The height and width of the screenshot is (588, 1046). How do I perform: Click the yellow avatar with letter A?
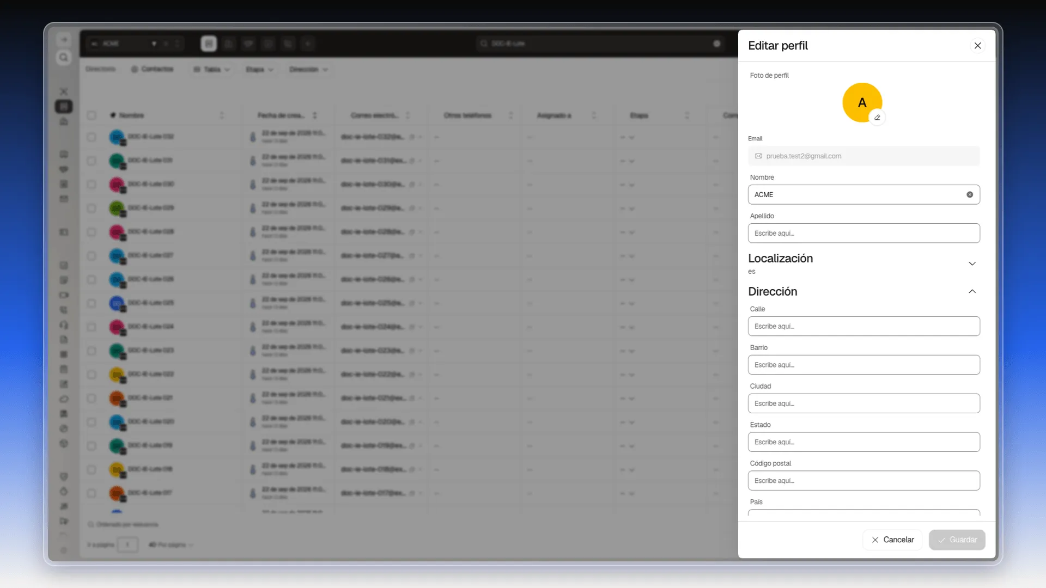(862, 102)
